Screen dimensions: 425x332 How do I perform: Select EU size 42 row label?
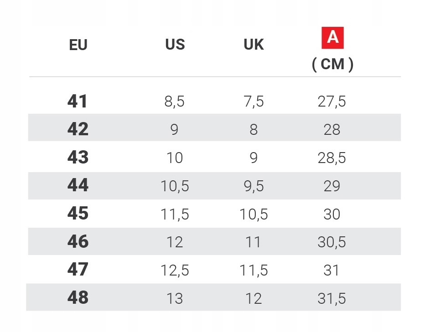click(x=78, y=129)
